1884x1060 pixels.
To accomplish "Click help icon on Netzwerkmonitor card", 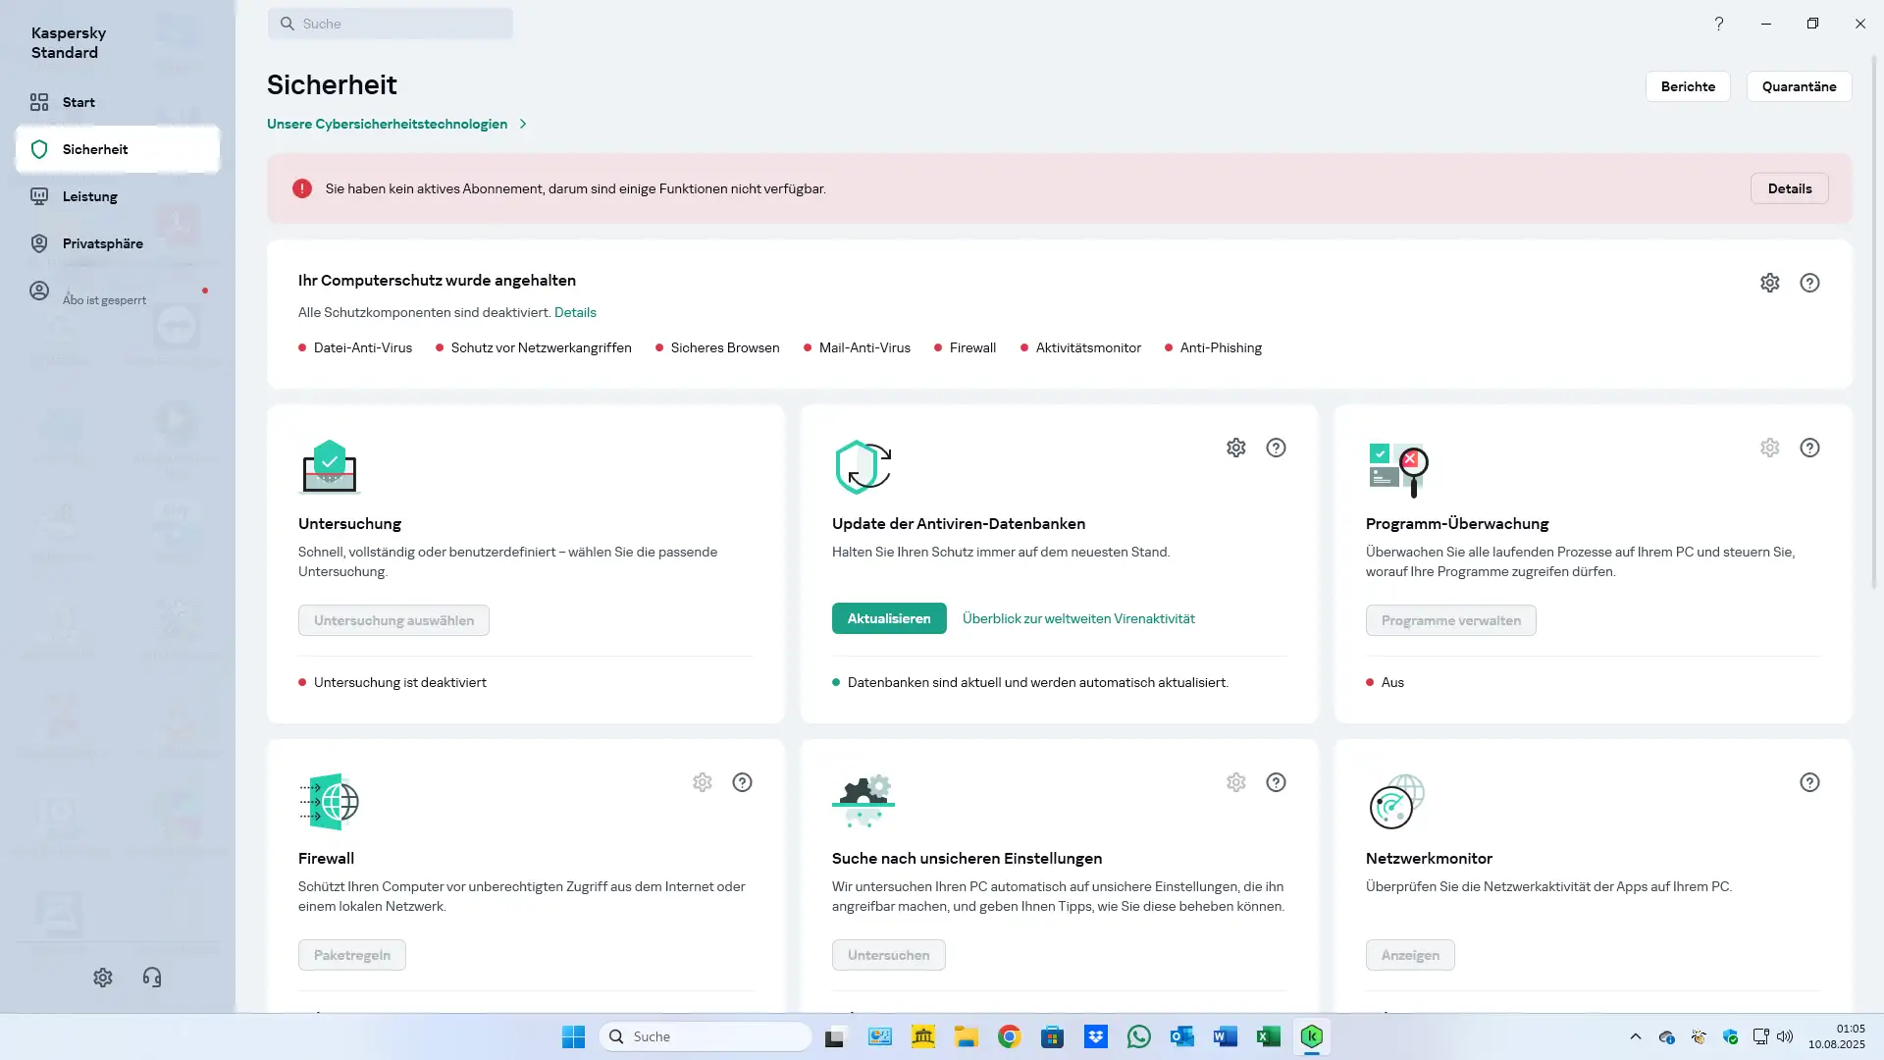I will coord(1809,782).
